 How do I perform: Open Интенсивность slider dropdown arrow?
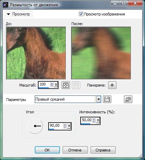pyautogui.click(x=98, y=120)
